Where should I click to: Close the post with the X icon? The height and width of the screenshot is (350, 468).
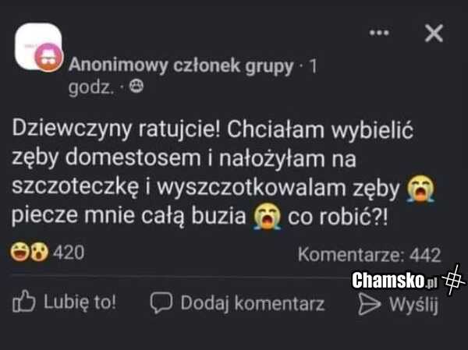[434, 33]
